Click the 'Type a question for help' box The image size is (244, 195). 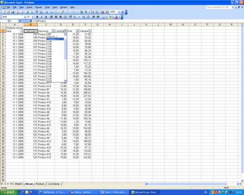click(218, 7)
